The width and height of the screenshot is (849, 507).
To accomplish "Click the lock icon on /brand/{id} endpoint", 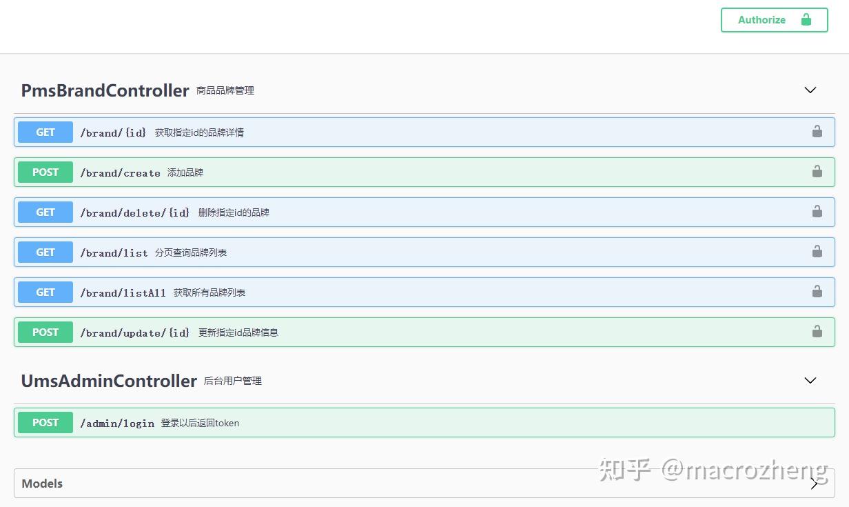I will [817, 132].
